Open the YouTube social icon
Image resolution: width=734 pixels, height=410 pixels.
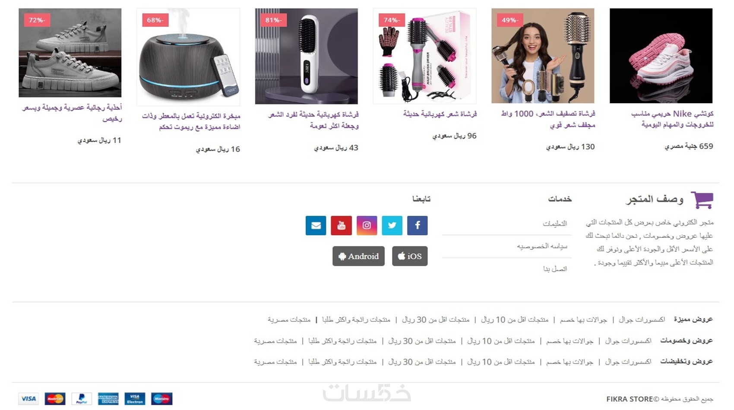pos(341,225)
